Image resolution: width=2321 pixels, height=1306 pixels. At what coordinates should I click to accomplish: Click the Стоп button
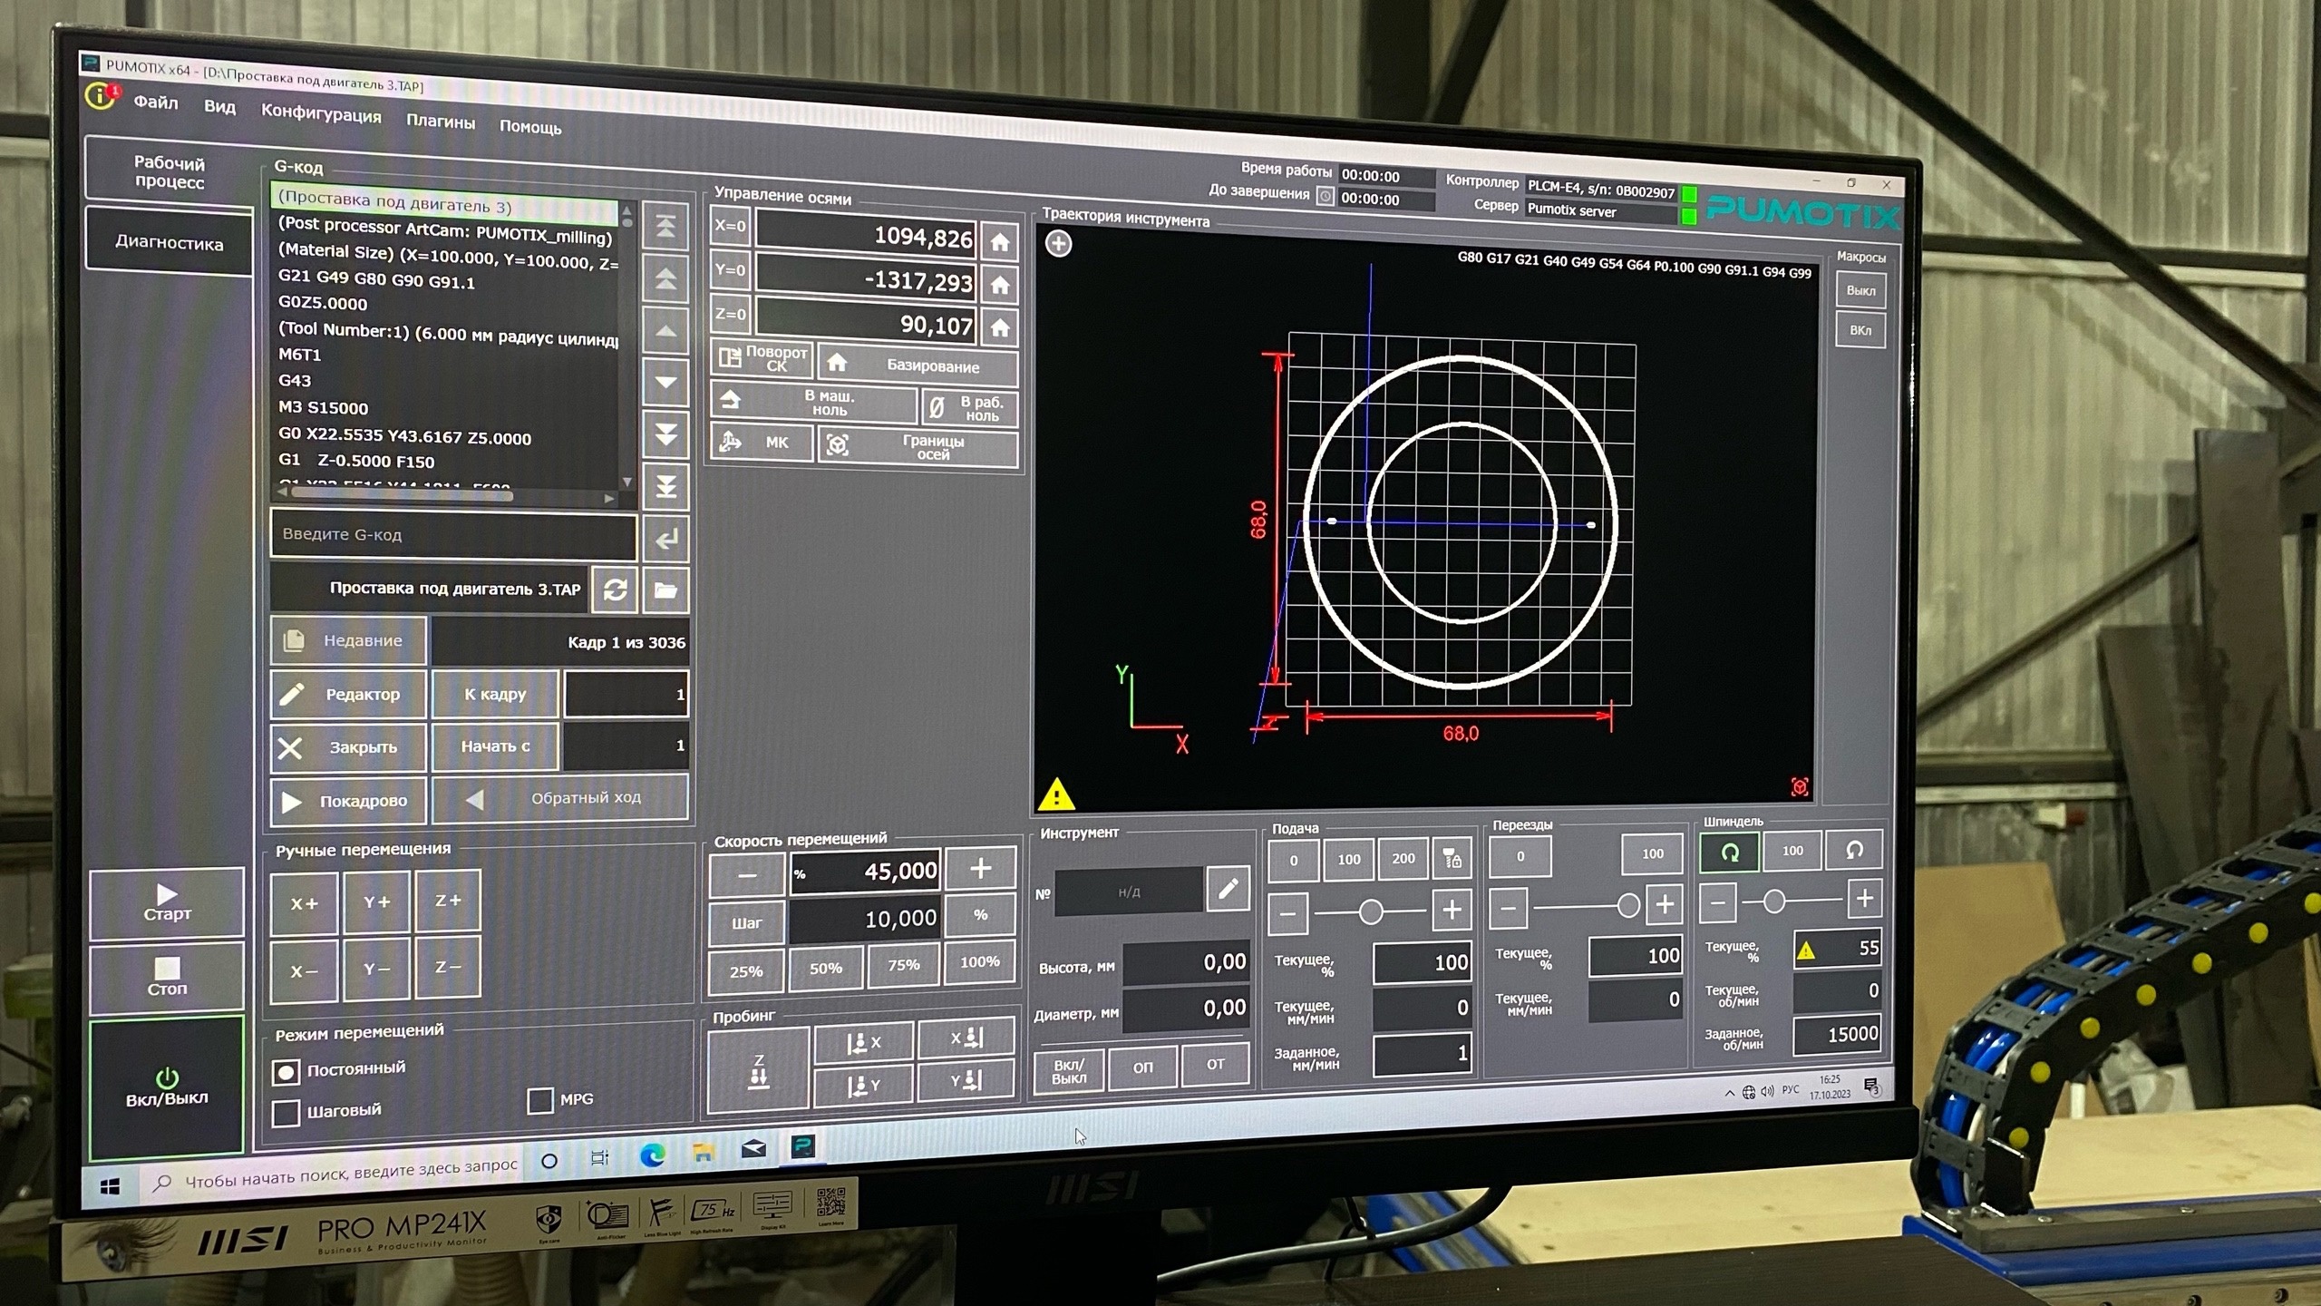pos(167,978)
